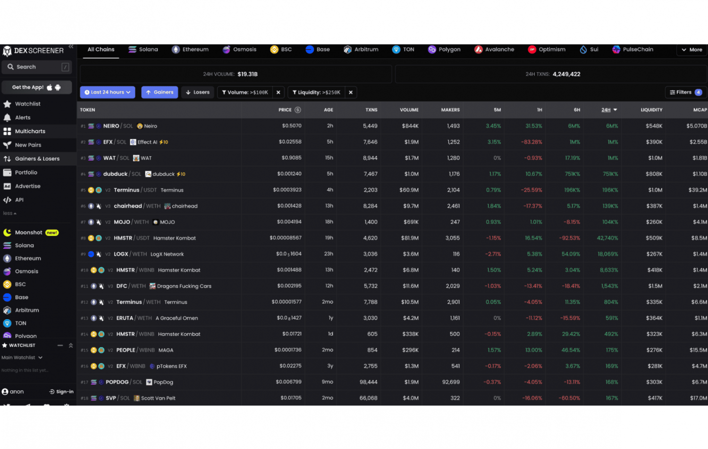Click the Sign-in button
This screenshot has width=708, height=449.
pos(61,391)
